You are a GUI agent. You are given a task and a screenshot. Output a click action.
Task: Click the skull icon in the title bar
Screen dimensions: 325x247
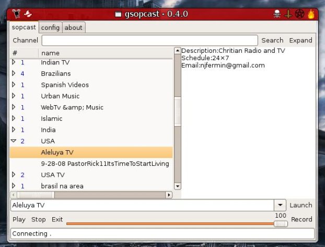(277, 14)
